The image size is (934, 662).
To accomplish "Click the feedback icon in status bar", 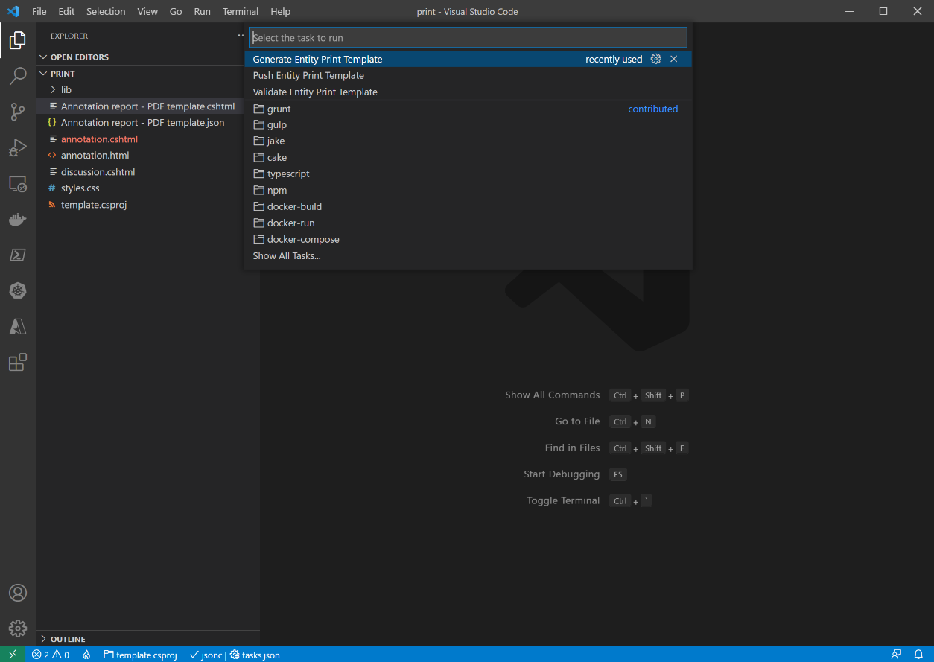I will 896,655.
